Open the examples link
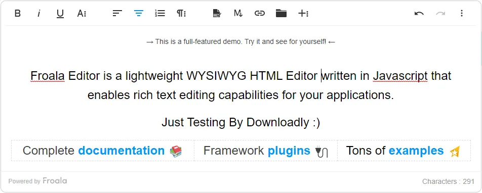Viewport: 482px width, 193px height. (416, 151)
